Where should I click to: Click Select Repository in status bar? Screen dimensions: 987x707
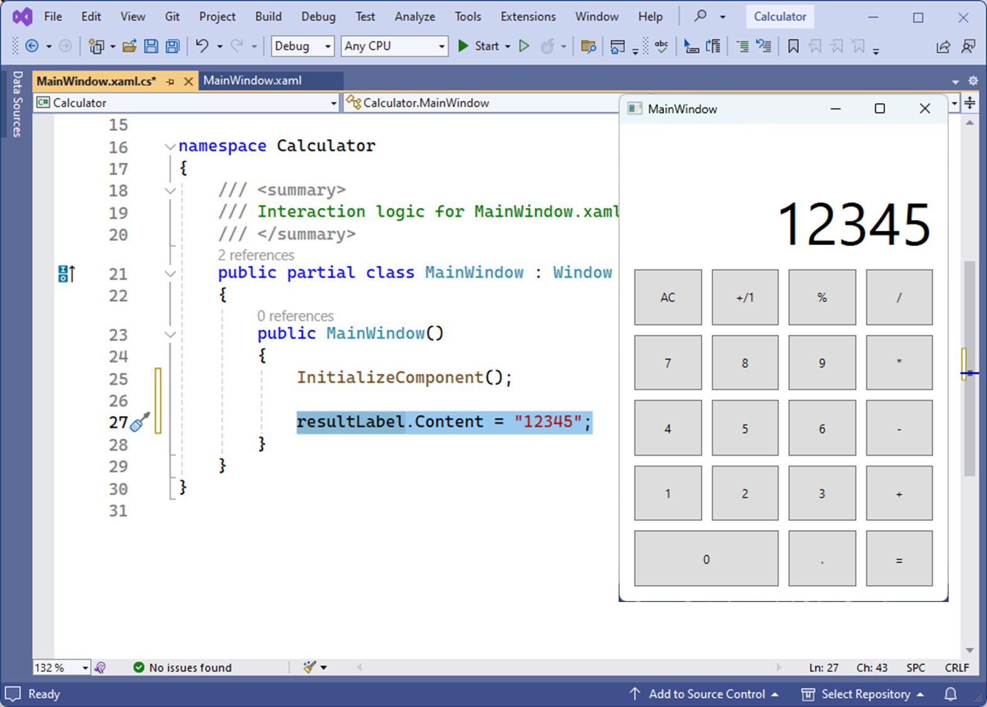[863, 694]
